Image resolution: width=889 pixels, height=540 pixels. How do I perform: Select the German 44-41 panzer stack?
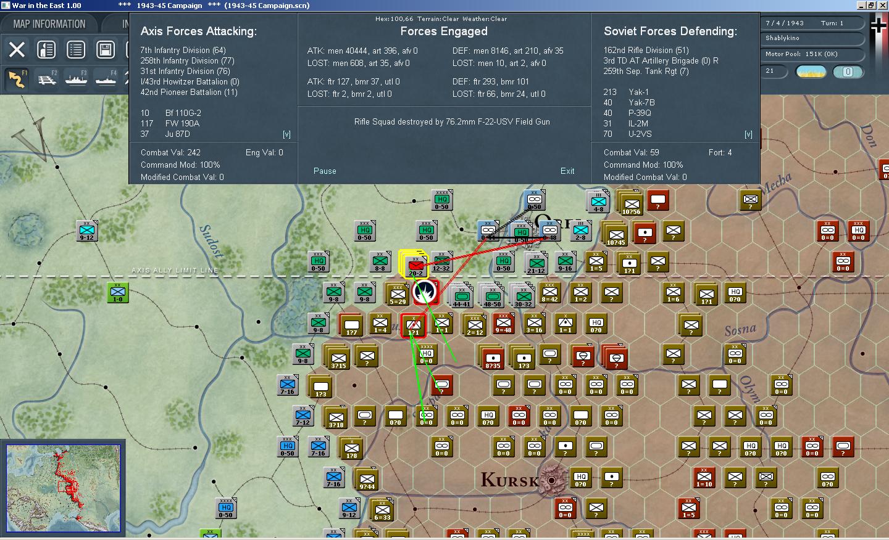(461, 295)
